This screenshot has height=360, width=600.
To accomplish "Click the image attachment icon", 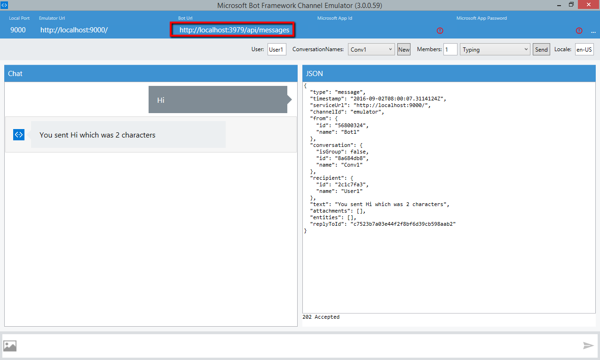I will click(x=10, y=346).
